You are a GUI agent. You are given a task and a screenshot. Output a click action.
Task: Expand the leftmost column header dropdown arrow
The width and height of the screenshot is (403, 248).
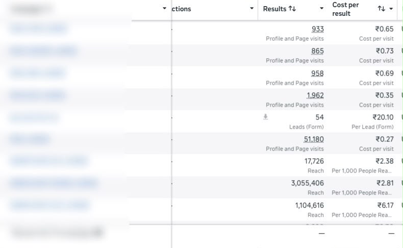point(164,9)
